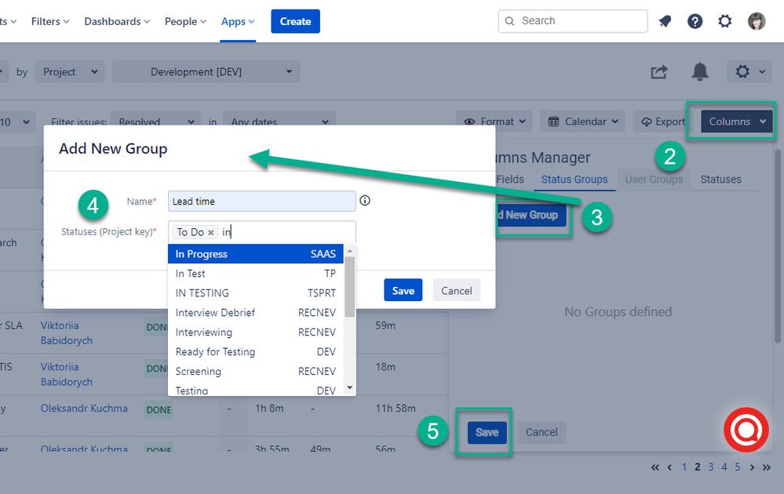This screenshot has height=494, width=784.
Task: Go to next page arrow
Action: (752, 467)
